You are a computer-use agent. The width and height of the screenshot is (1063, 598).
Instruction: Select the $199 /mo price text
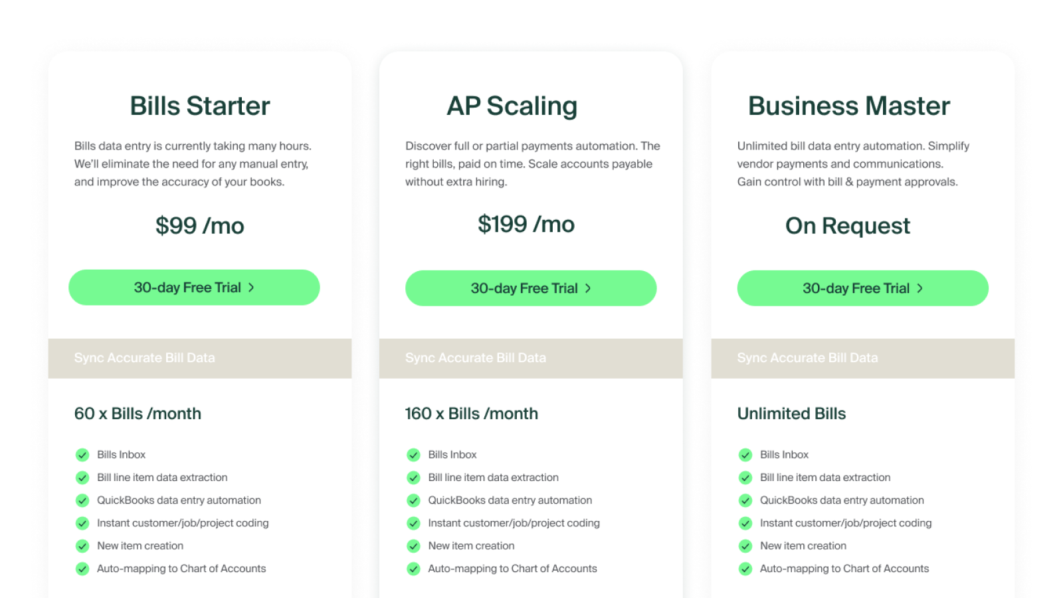pyautogui.click(x=526, y=224)
